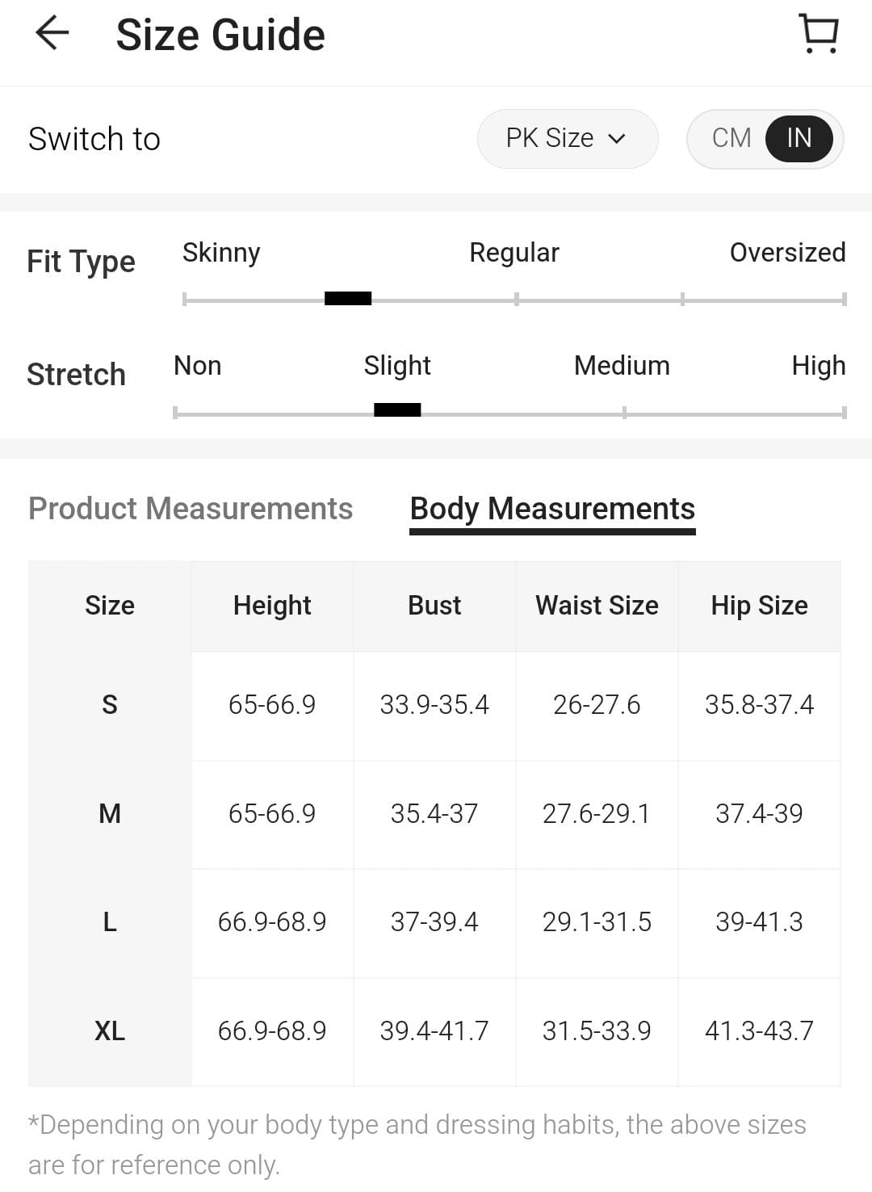Click the Height column header
The image size is (872, 1192).
pyautogui.click(x=272, y=606)
